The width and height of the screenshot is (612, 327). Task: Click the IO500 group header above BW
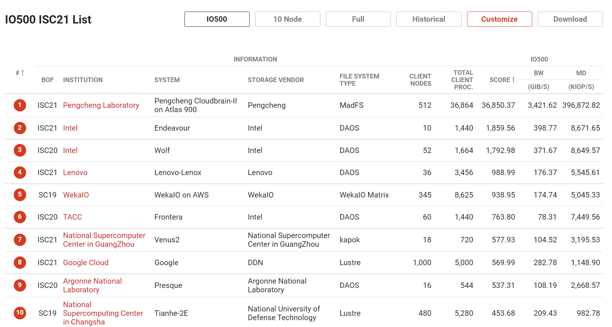coord(539,59)
